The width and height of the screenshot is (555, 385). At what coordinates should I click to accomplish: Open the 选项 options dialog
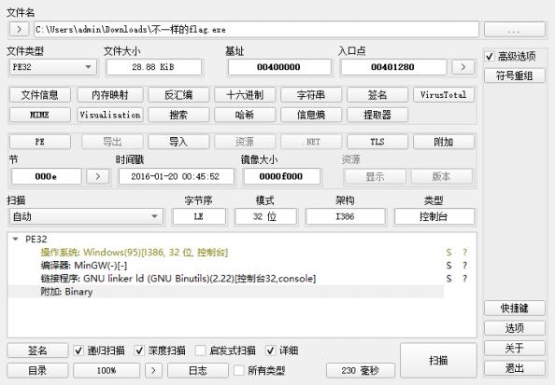514,328
